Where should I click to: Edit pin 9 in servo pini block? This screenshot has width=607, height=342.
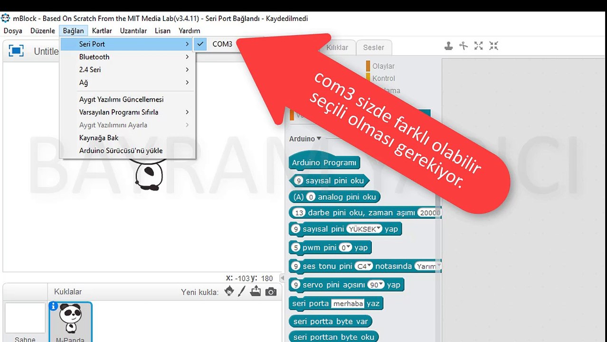click(x=296, y=285)
